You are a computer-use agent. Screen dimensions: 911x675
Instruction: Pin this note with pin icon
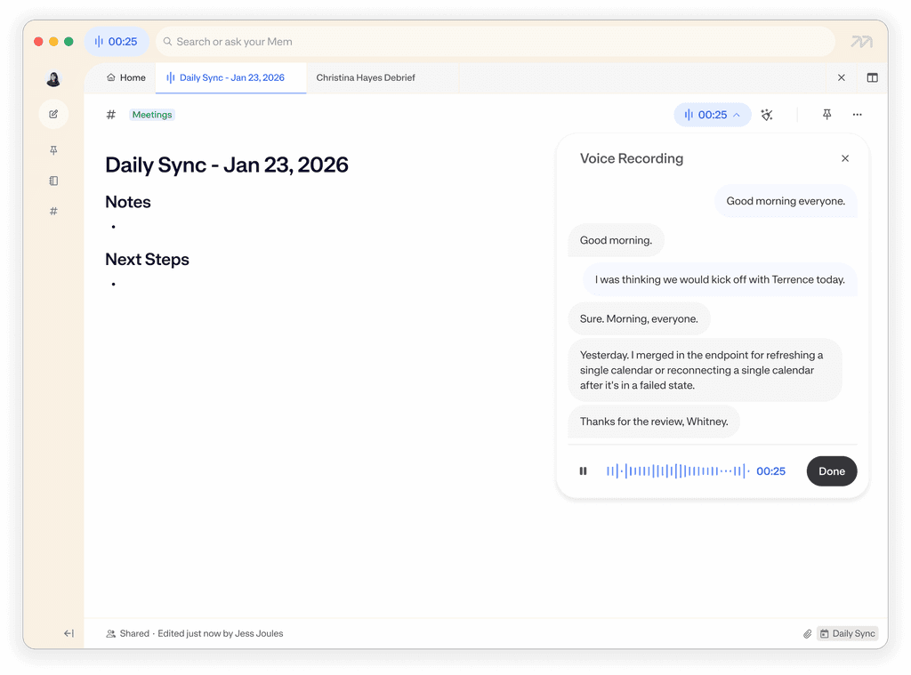coord(826,115)
